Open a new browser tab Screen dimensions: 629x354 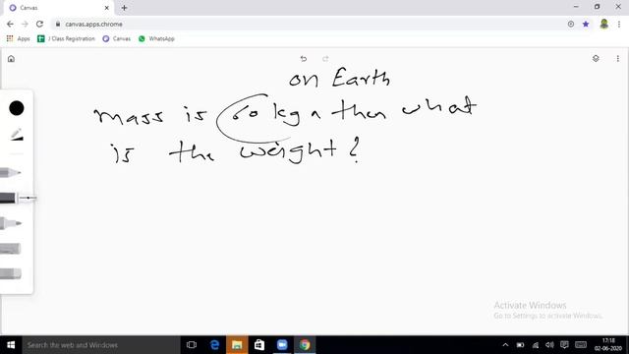(125, 8)
